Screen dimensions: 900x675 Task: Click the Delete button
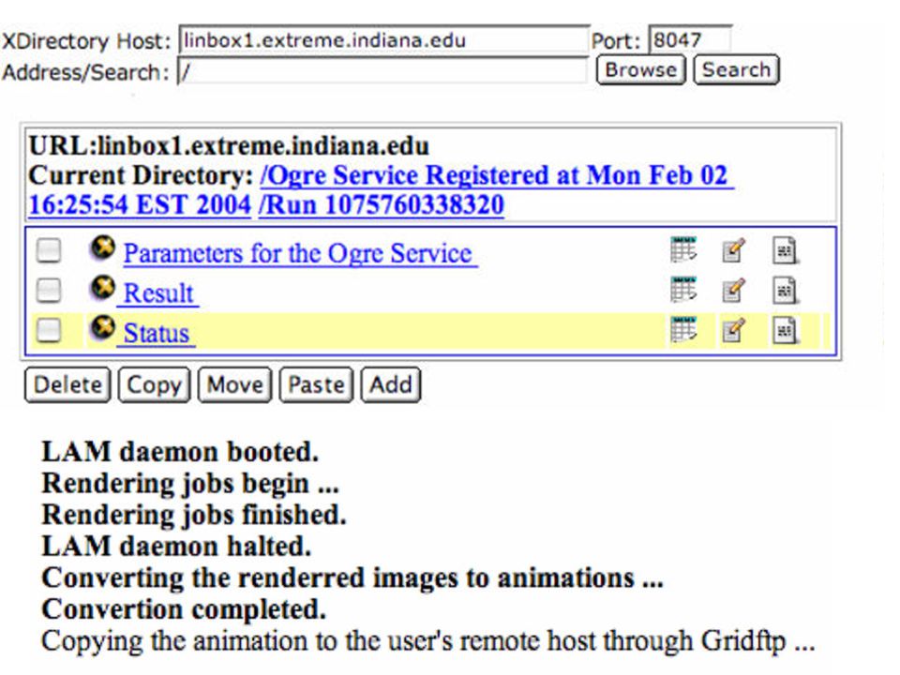pyautogui.click(x=67, y=385)
